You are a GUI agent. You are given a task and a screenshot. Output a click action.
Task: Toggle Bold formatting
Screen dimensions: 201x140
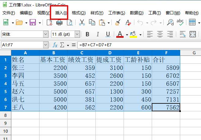[x=87, y=34]
